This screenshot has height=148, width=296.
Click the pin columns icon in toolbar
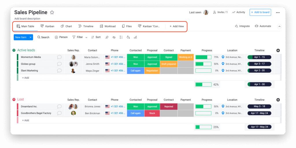pyautogui.click(x=107, y=37)
